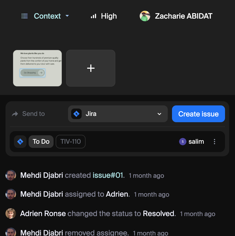The width and height of the screenshot is (235, 236).
Task: Click the To Do status badge
Action: coord(41,142)
